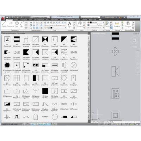The height and width of the screenshot is (141, 141).
Task: Click the Group (Группа) icon
Action: point(107,24)
